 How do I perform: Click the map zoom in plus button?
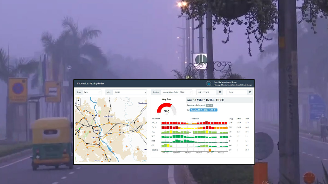[78, 100]
